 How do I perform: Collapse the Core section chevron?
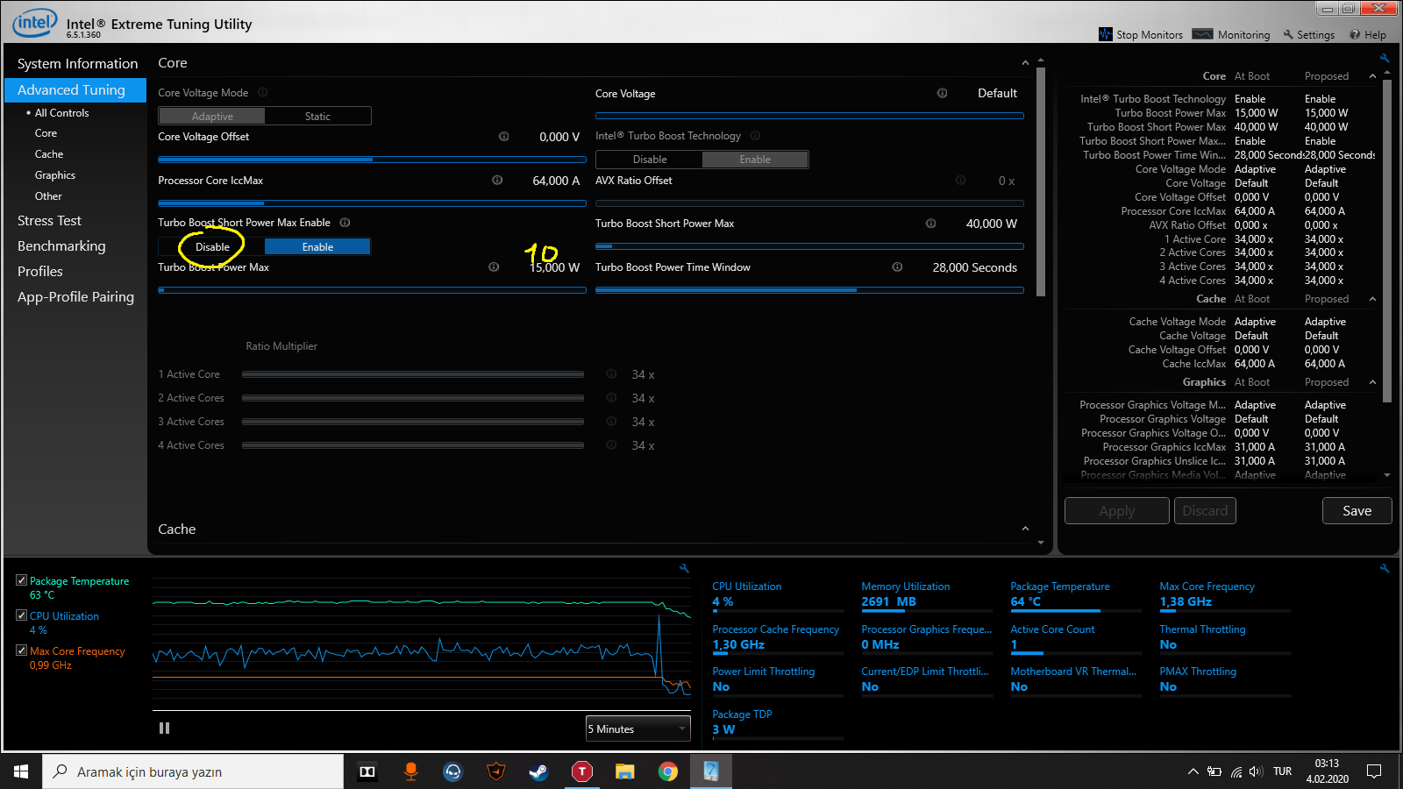click(x=1025, y=63)
